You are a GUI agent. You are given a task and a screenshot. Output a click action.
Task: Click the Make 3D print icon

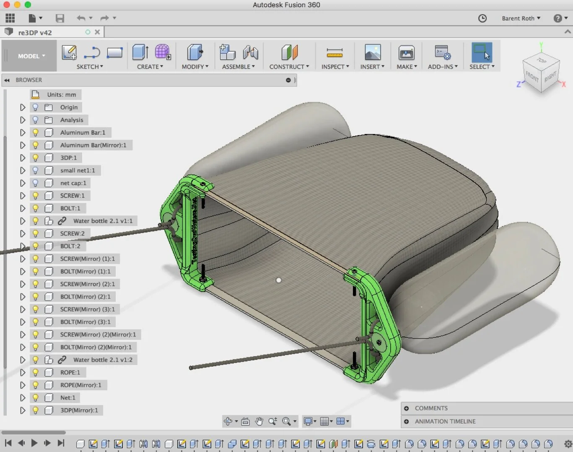tap(407, 53)
